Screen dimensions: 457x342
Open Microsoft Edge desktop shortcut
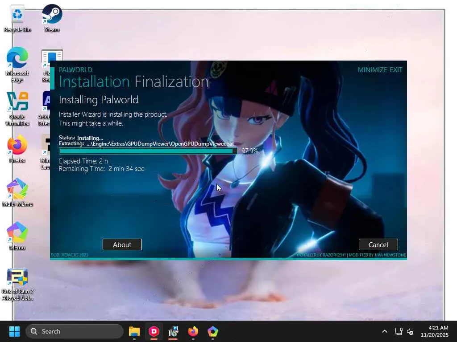pyautogui.click(x=17, y=65)
